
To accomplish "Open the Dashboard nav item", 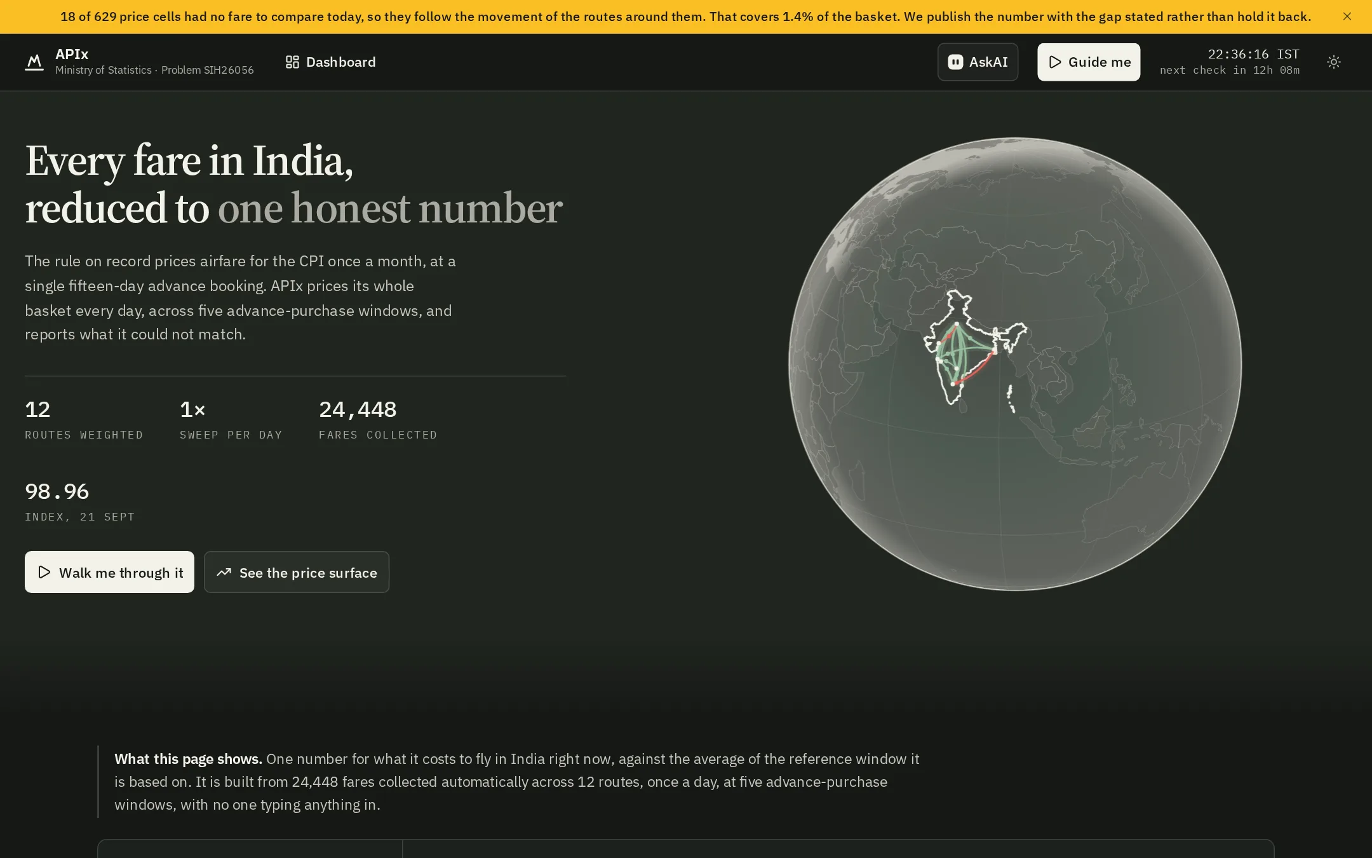I will [330, 62].
